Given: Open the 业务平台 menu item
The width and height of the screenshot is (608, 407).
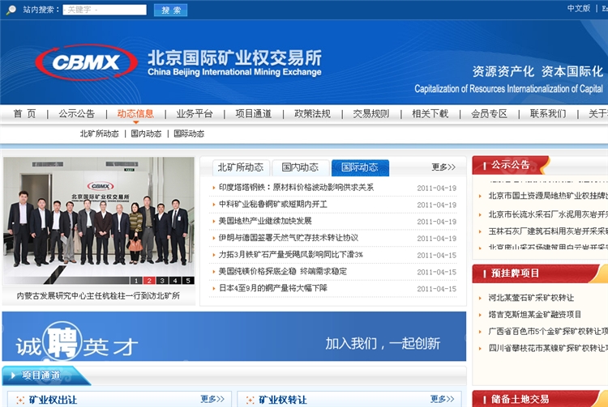Looking at the screenshot, I should click(x=195, y=114).
